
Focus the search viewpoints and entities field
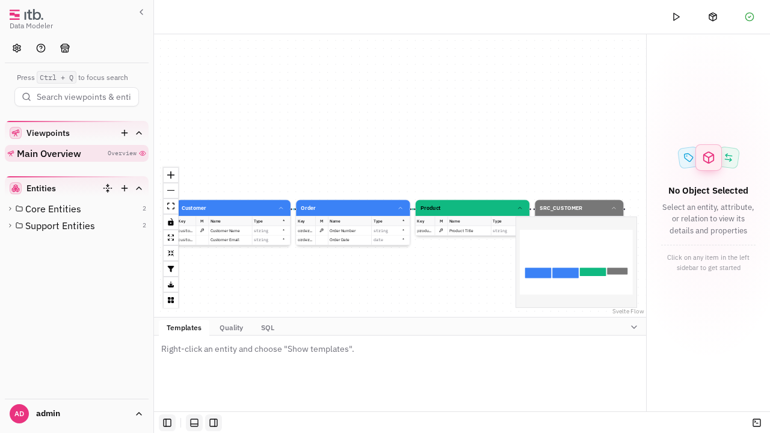tap(76, 97)
